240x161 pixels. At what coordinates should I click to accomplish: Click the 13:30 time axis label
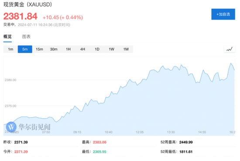171,132
